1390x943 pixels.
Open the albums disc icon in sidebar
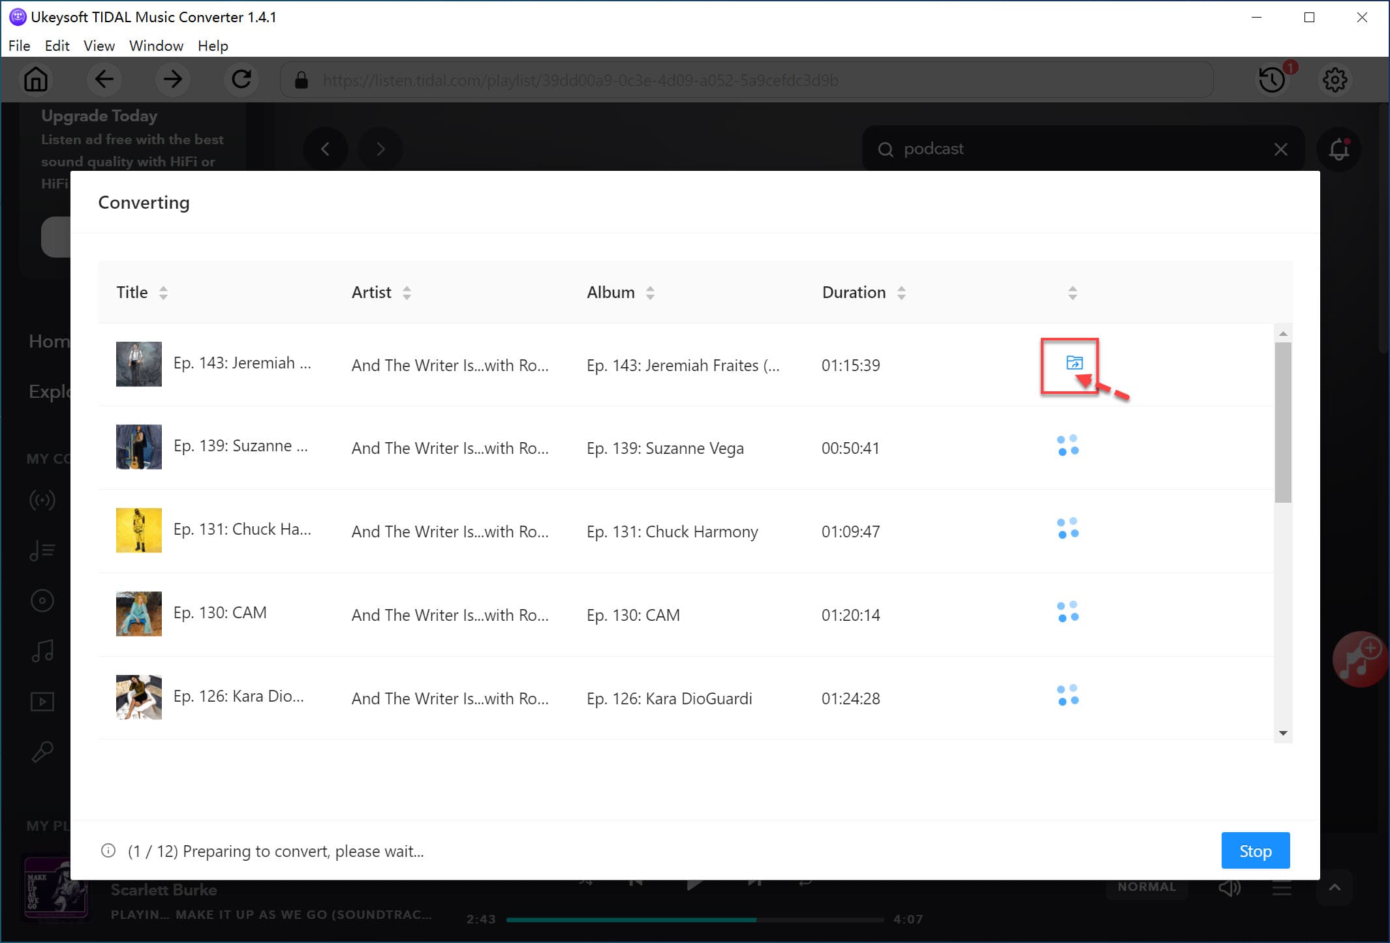tap(42, 601)
